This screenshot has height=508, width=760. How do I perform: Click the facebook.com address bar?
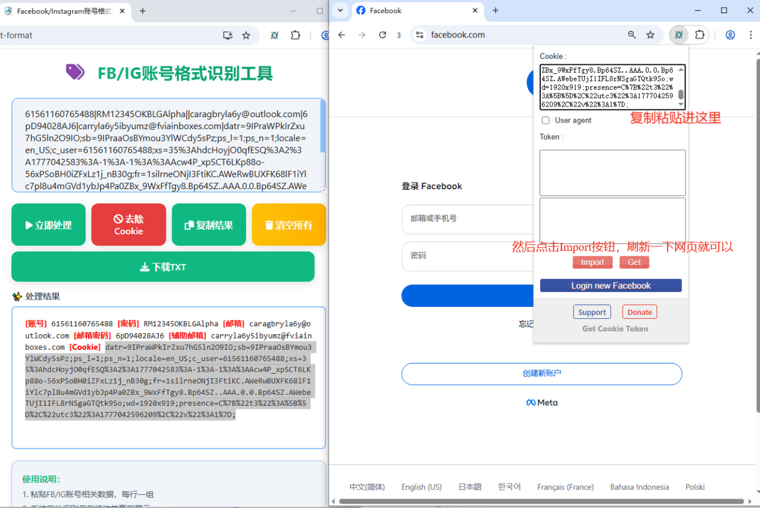click(x=517, y=35)
